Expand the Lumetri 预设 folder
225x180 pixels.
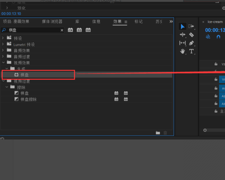pyautogui.click(x=3, y=44)
